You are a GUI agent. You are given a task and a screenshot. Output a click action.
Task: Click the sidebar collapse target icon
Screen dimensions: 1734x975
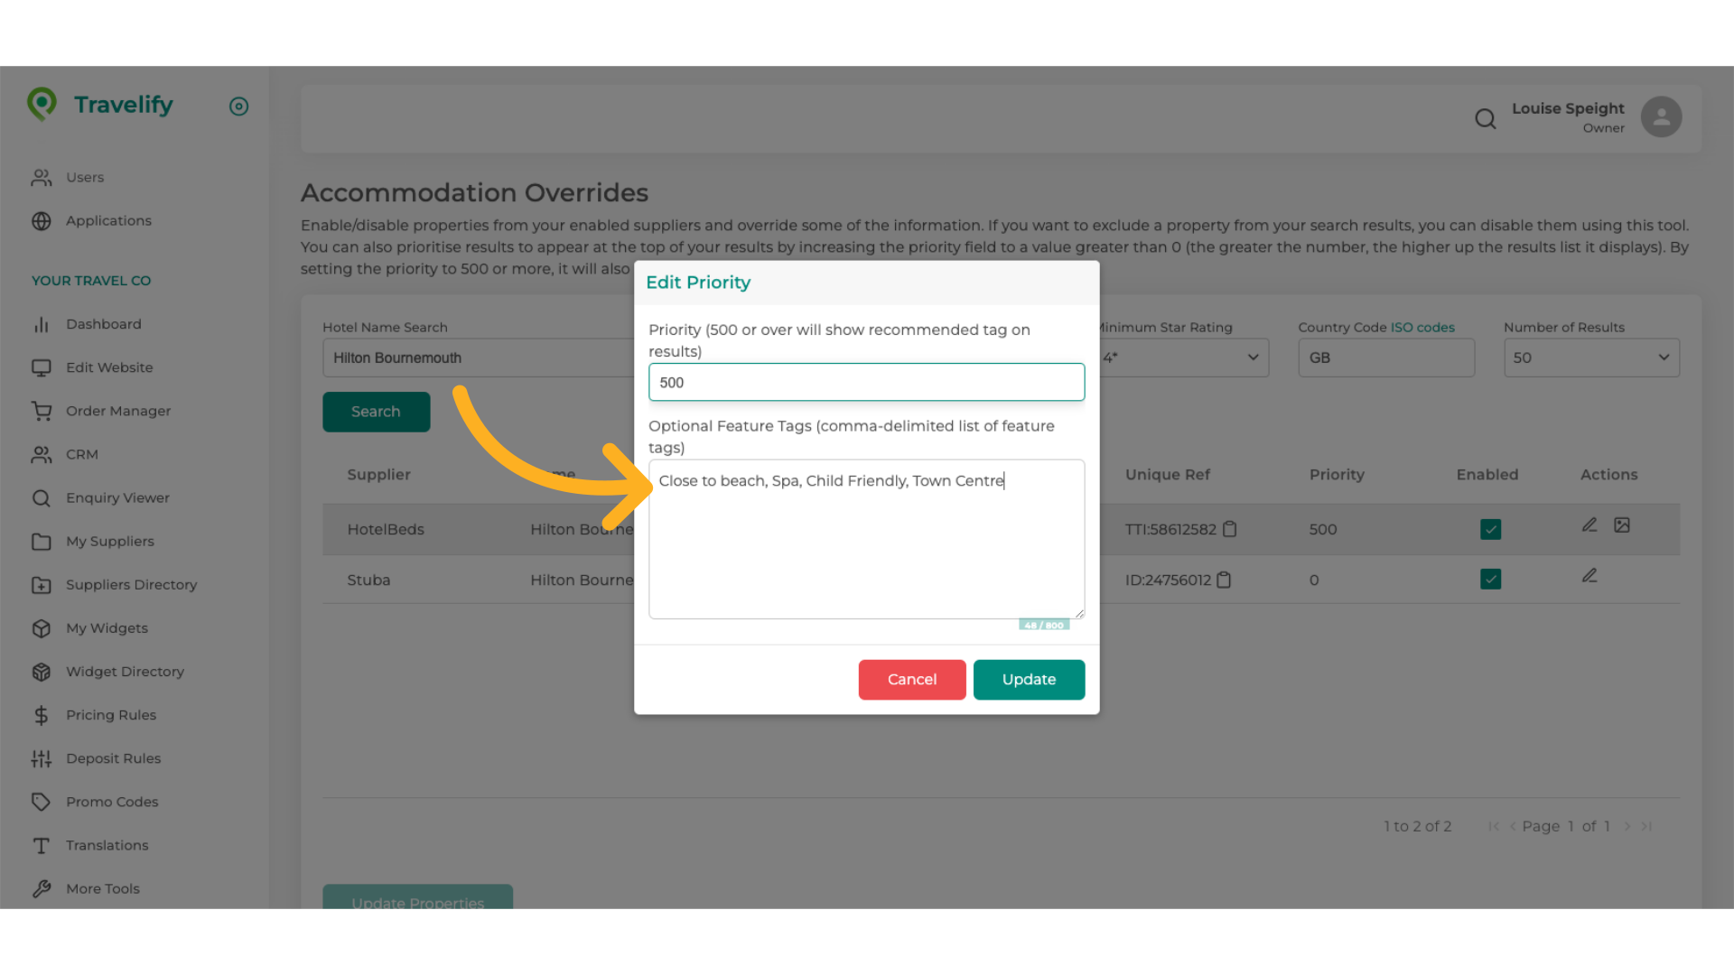[x=238, y=107]
